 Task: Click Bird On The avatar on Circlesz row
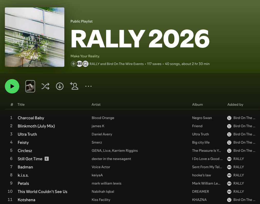pos(229,151)
